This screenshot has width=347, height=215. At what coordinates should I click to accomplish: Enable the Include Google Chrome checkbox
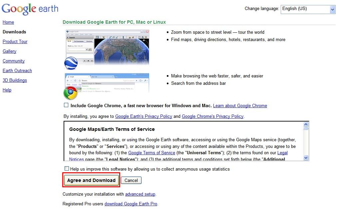[66, 105]
